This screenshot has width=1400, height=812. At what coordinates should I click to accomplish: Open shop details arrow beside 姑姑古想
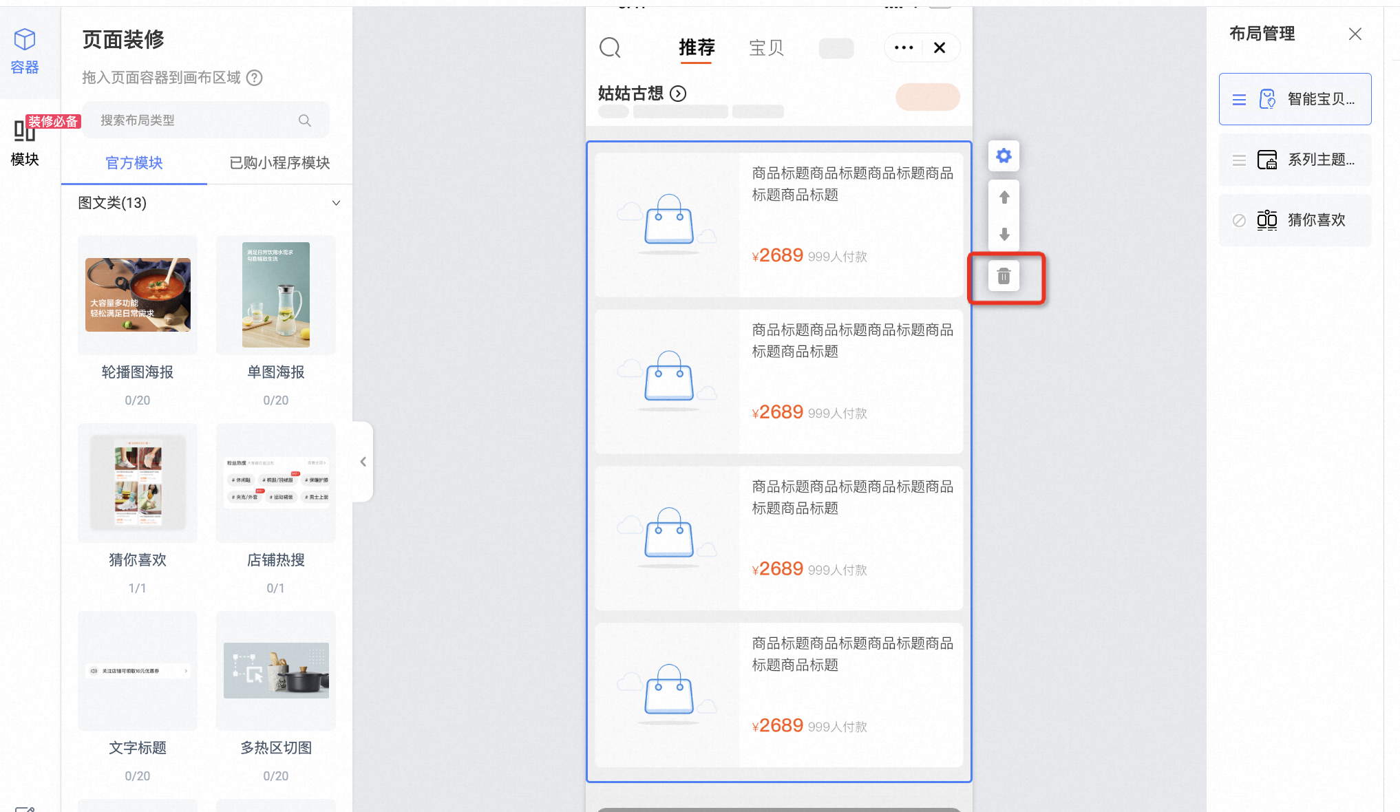coord(678,94)
